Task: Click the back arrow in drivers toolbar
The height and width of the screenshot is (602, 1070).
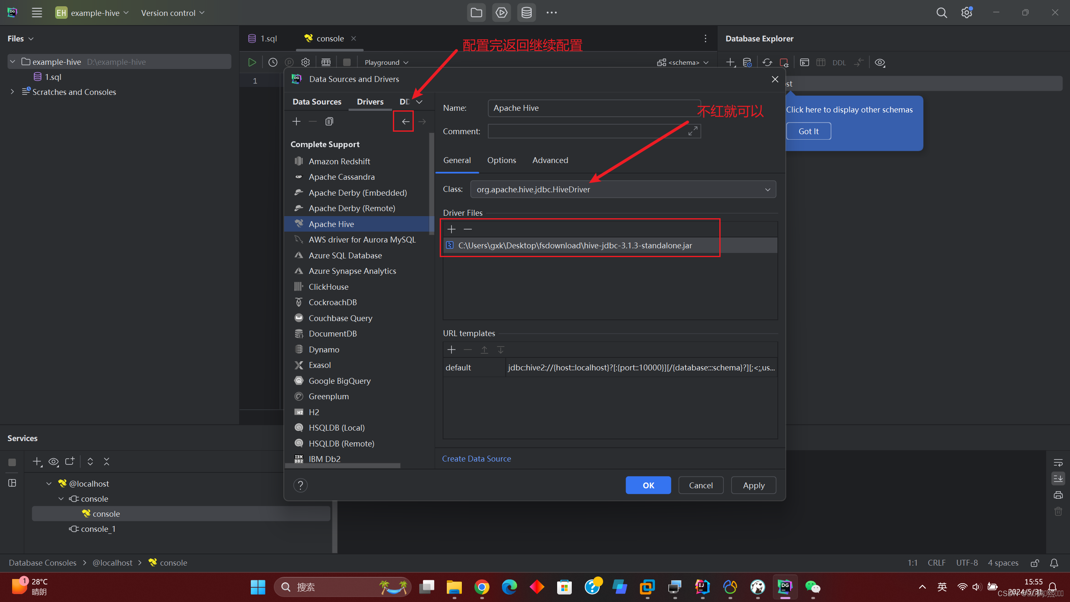Action: [405, 122]
